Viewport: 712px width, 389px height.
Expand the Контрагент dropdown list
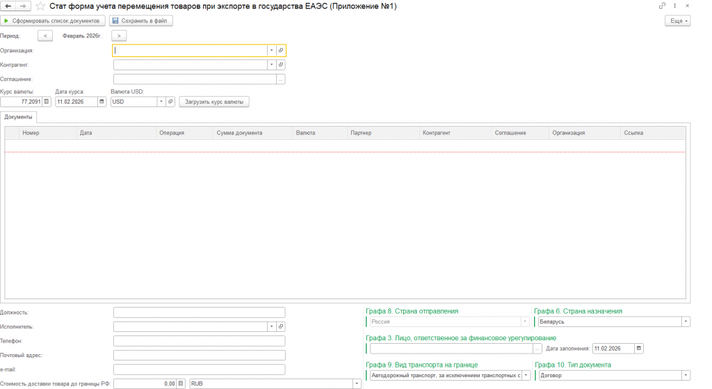[272, 65]
